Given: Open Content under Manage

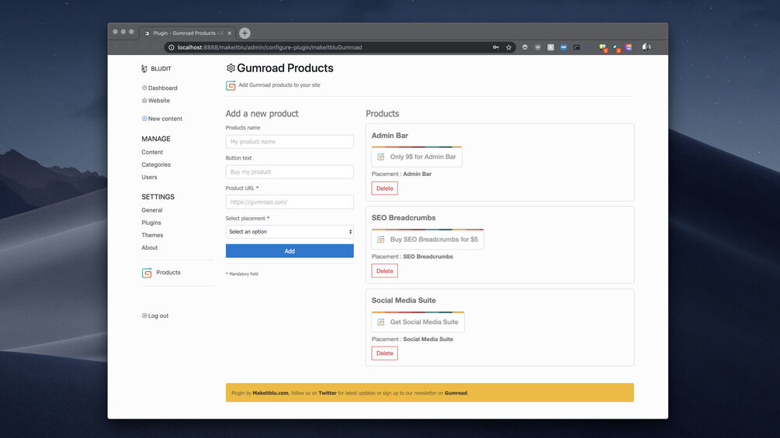Looking at the screenshot, I should pyautogui.click(x=152, y=152).
